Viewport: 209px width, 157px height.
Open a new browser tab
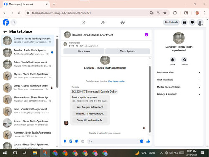point(54,4)
